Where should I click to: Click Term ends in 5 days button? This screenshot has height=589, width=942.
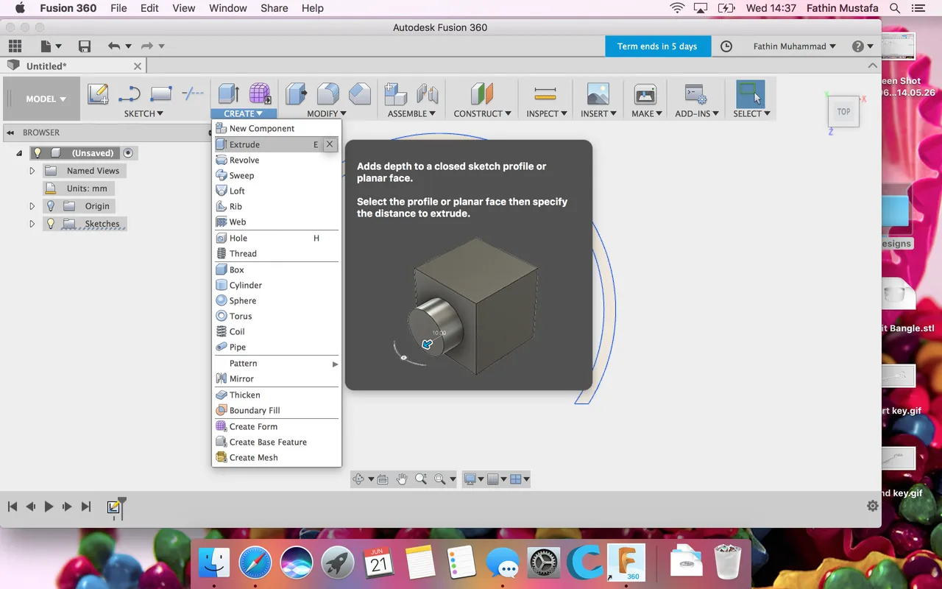(657, 46)
